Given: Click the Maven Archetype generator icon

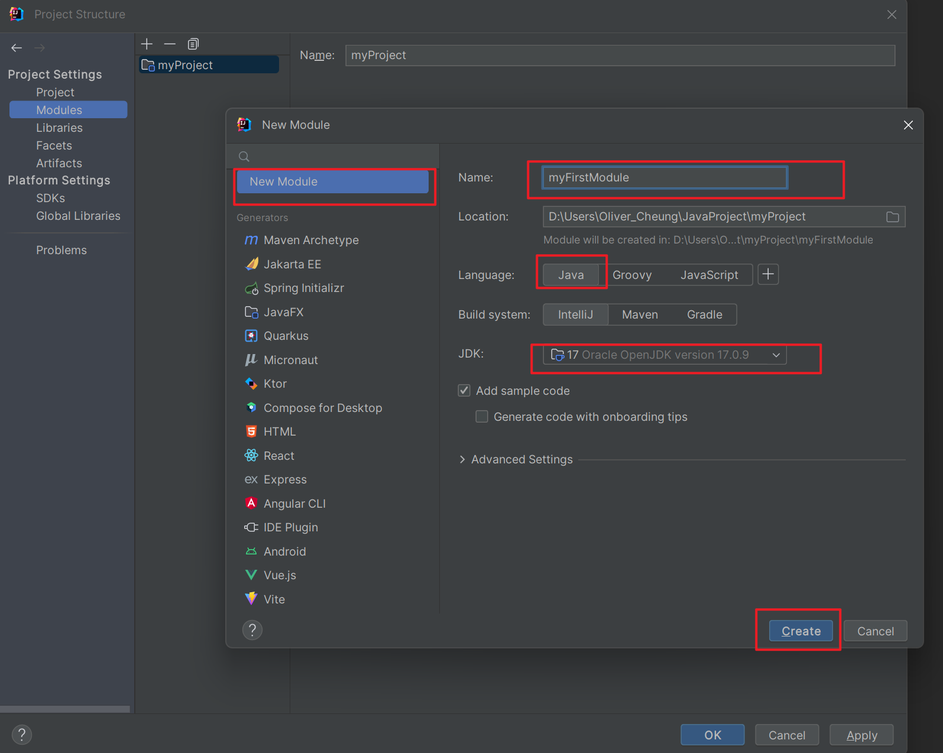Looking at the screenshot, I should click(251, 240).
